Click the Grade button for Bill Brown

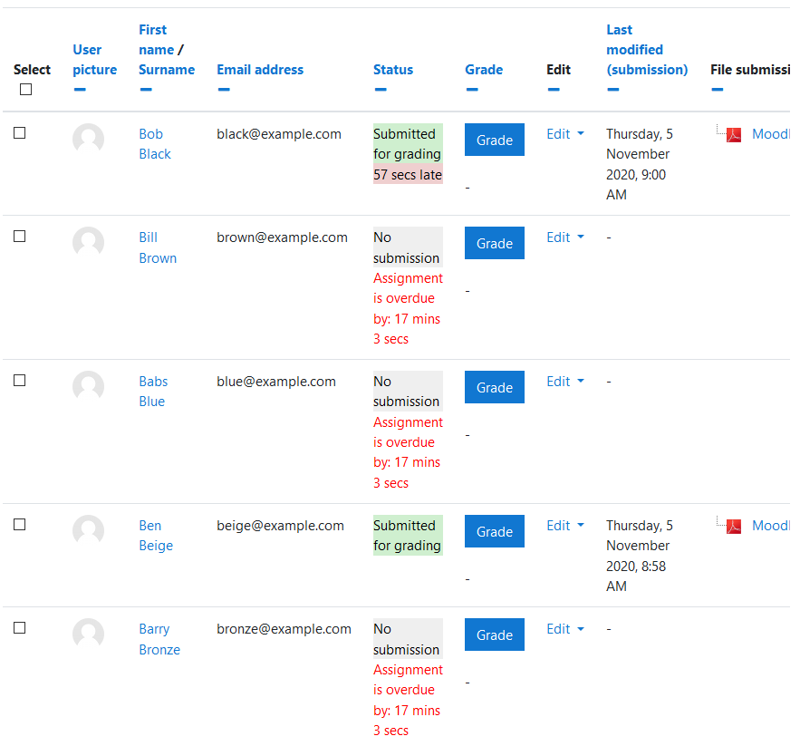pyautogui.click(x=495, y=243)
